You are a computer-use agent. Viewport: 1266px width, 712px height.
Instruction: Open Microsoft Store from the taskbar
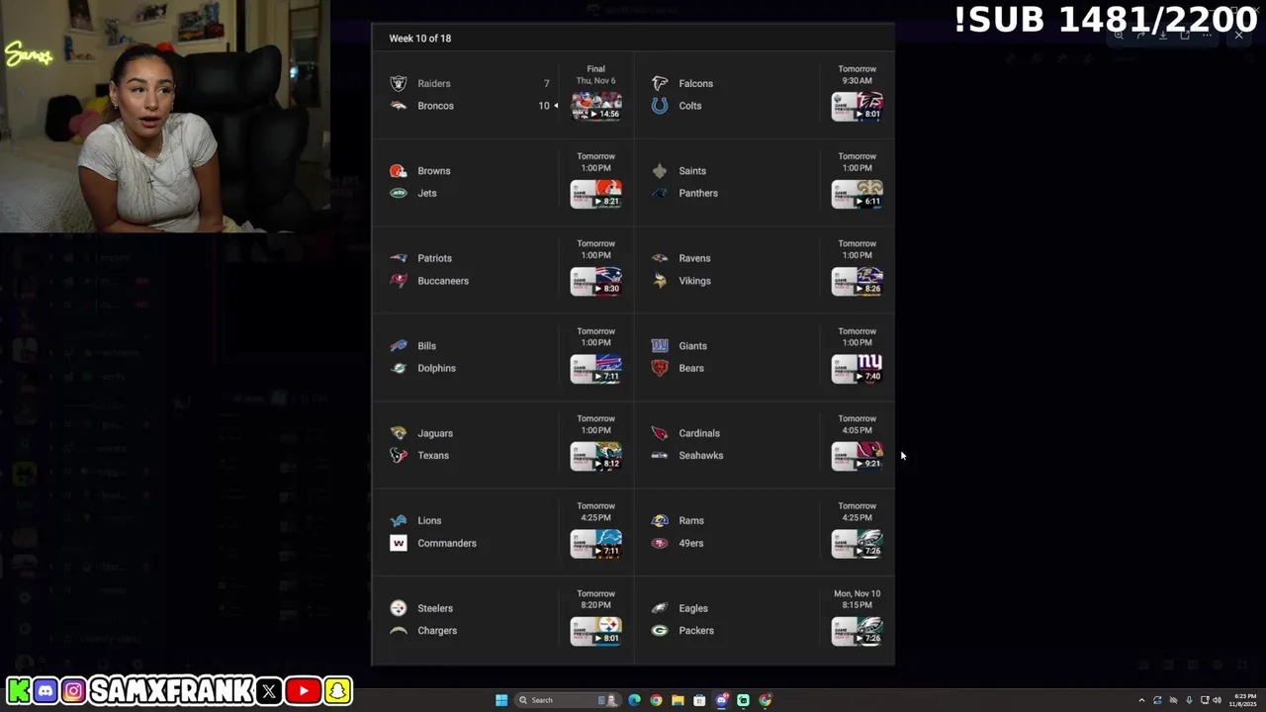(699, 700)
